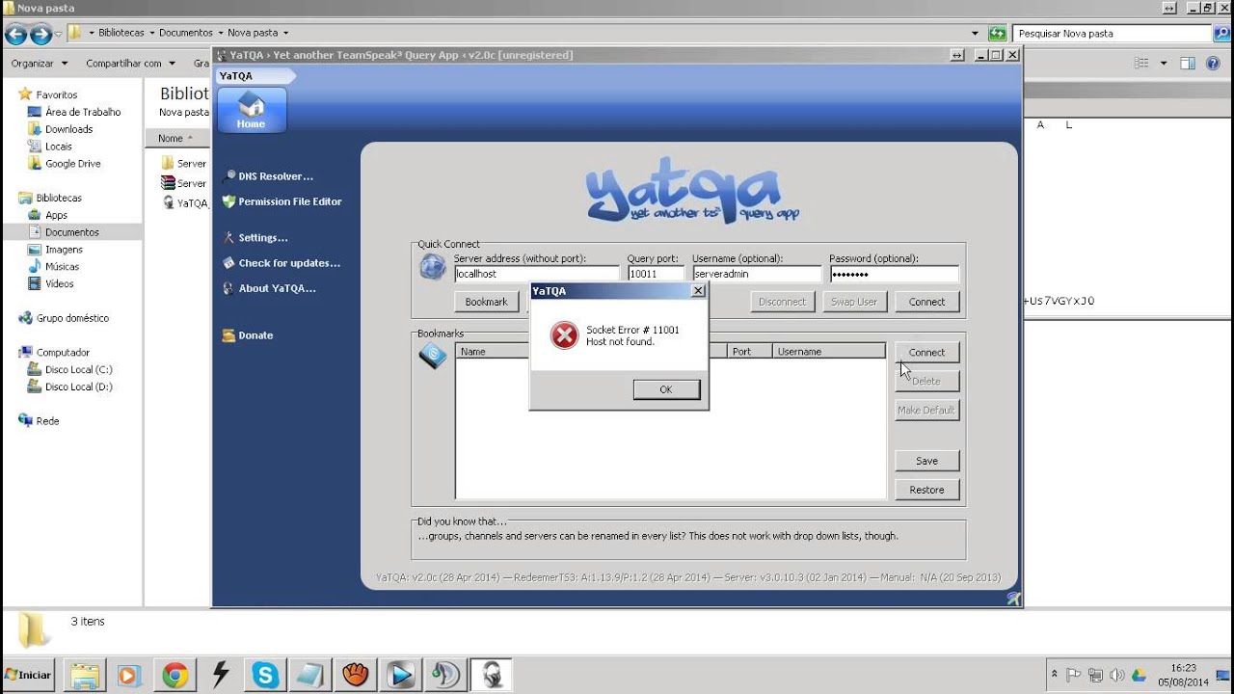Open the volume tray icon
Screen dimensions: 1234x694
(1116, 675)
